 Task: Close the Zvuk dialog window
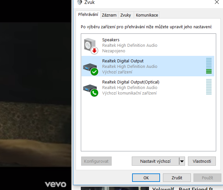(x=217, y=2)
